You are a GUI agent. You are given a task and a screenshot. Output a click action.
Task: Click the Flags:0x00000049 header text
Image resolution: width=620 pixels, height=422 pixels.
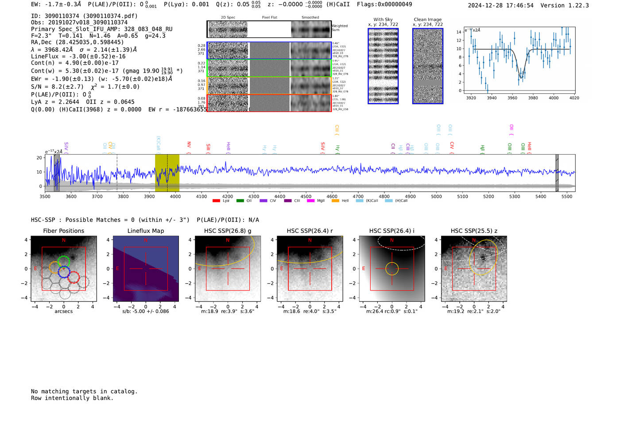point(384,4)
